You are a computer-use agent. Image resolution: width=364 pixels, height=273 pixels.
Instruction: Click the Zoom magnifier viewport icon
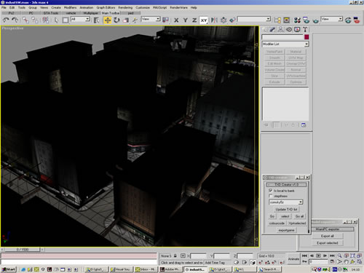click(x=339, y=256)
